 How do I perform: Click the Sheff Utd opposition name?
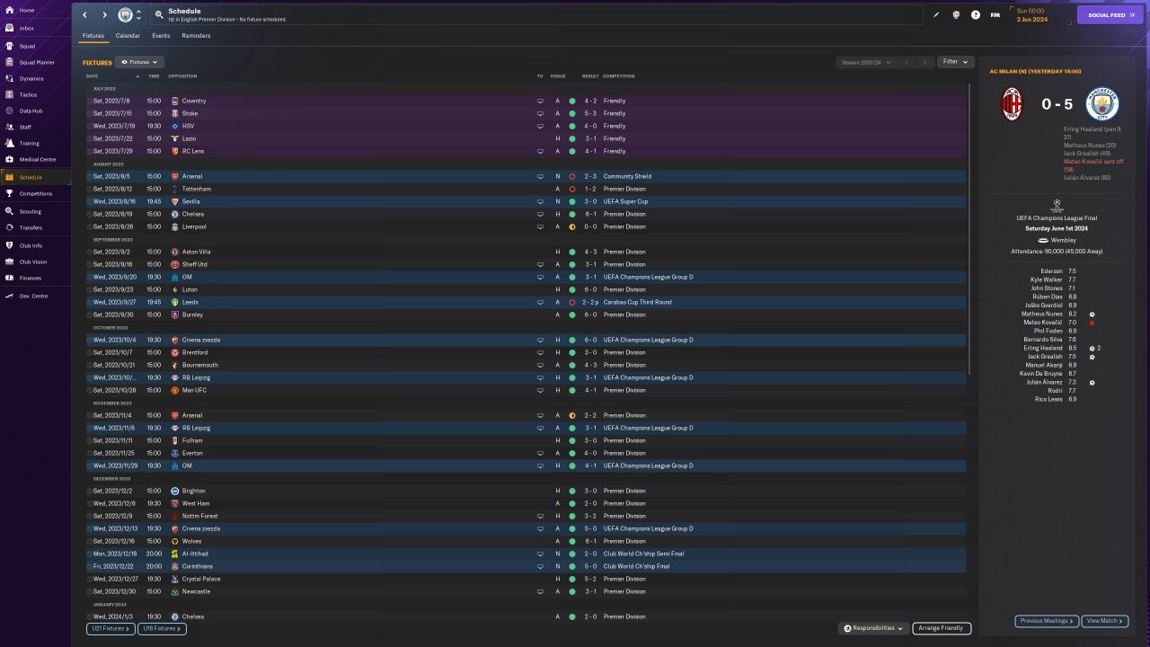point(194,264)
